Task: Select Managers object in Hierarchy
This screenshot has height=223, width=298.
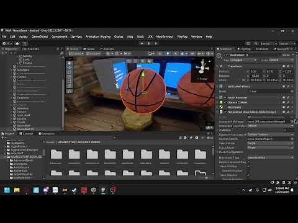Action: (23, 70)
